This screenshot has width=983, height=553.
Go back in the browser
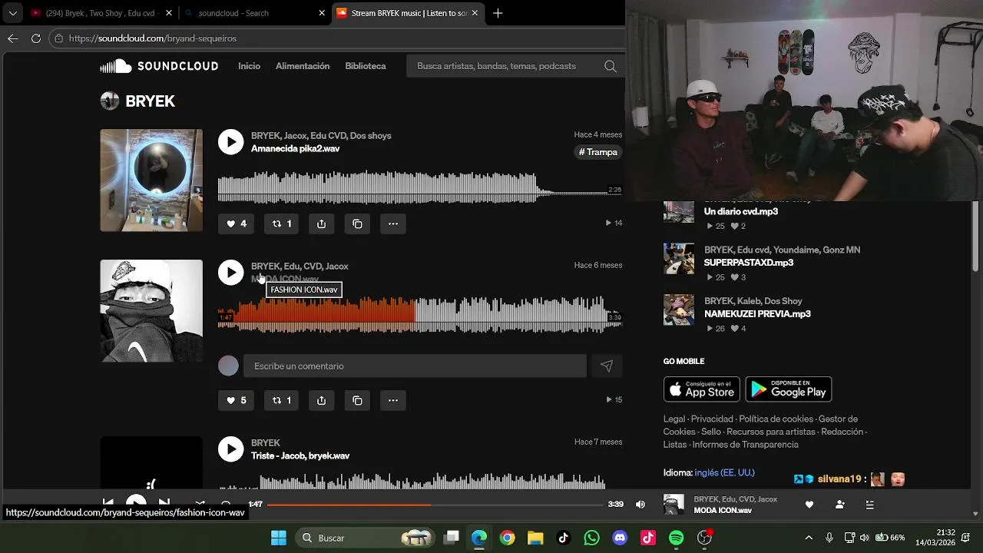(13, 38)
